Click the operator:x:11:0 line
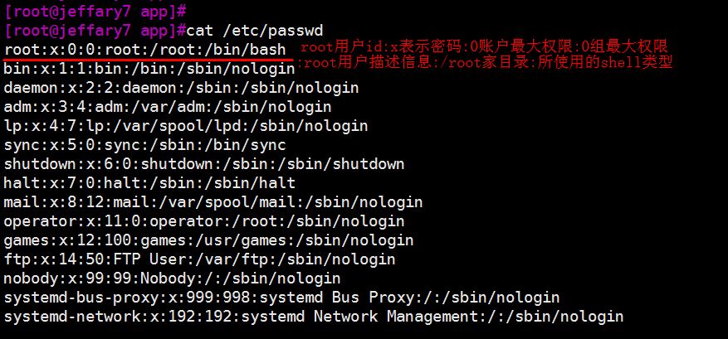The height and width of the screenshot is (339, 728). 204,221
